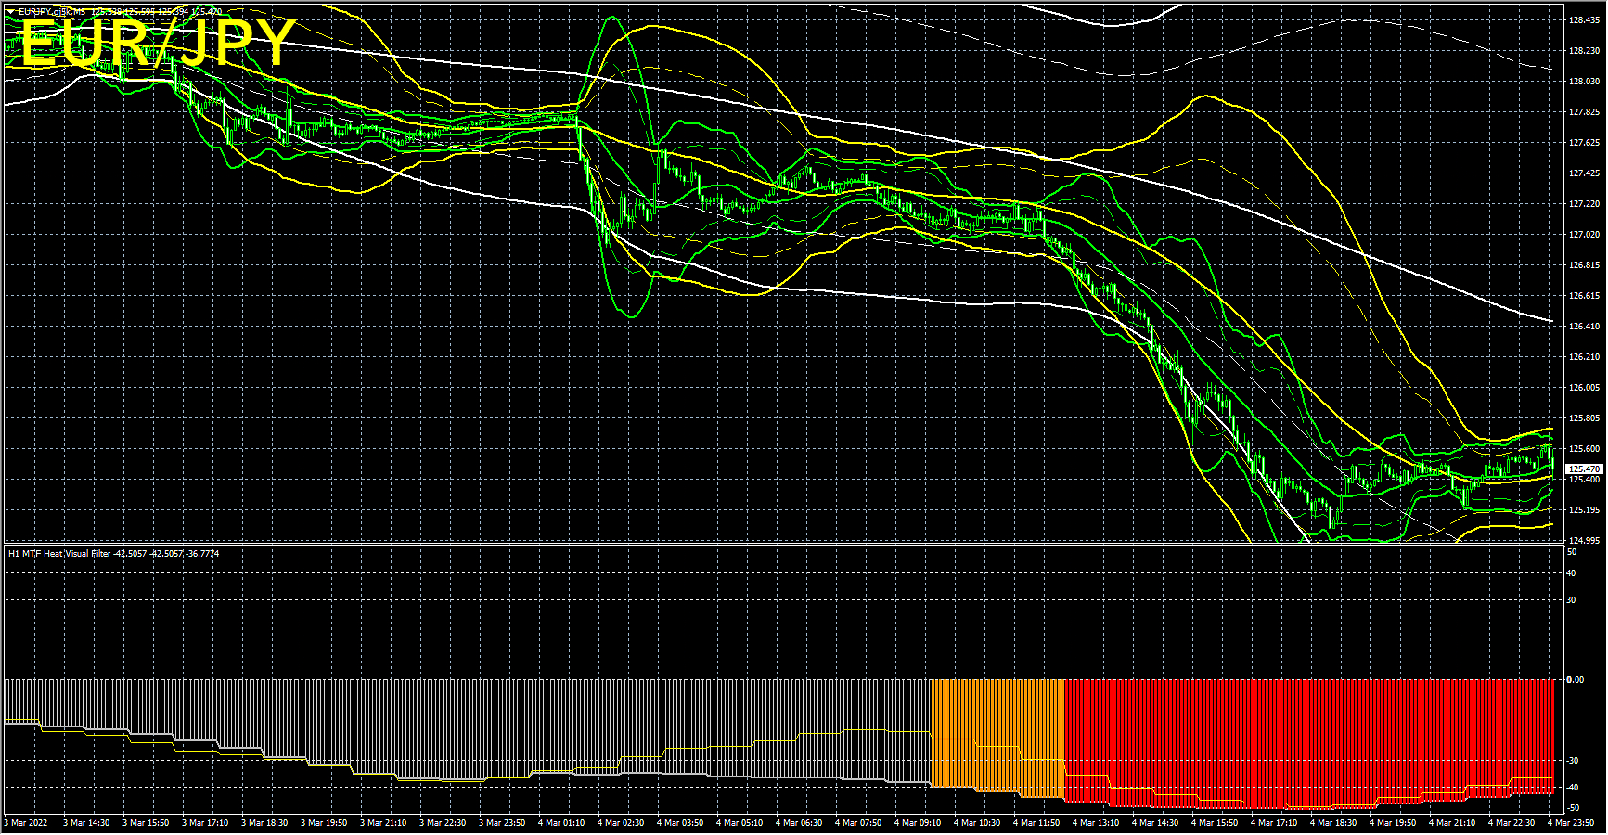Viewport: 1608px width, 835px height.
Task: Click the 128.030 price axis label
Action: 1583,82
